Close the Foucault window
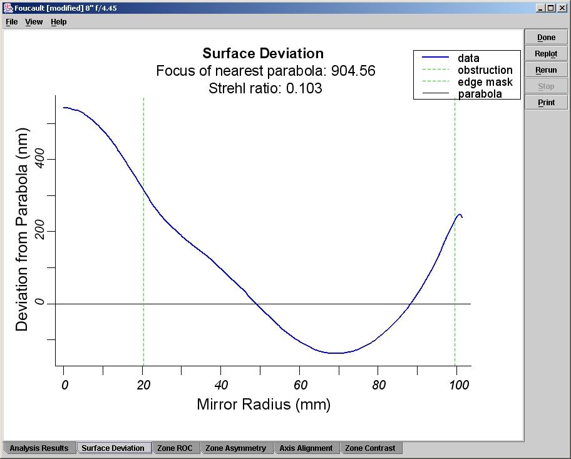 click(562, 8)
